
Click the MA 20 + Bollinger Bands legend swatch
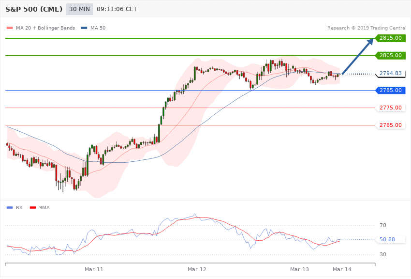[x=10, y=28]
